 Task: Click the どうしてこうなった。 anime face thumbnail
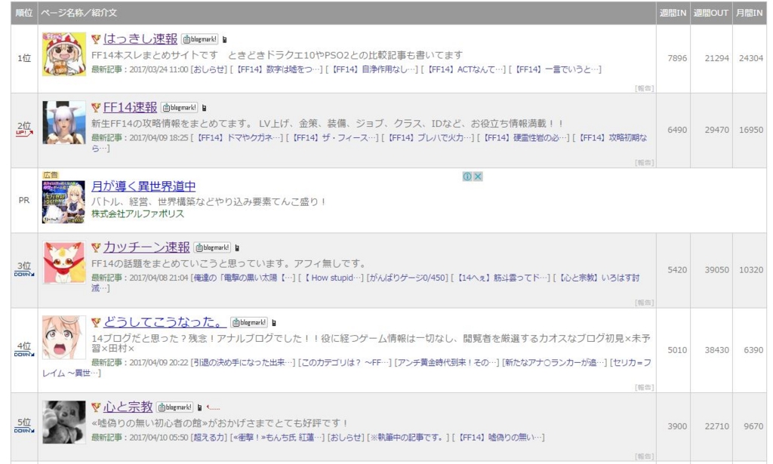pyautogui.click(x=64, y=337)
